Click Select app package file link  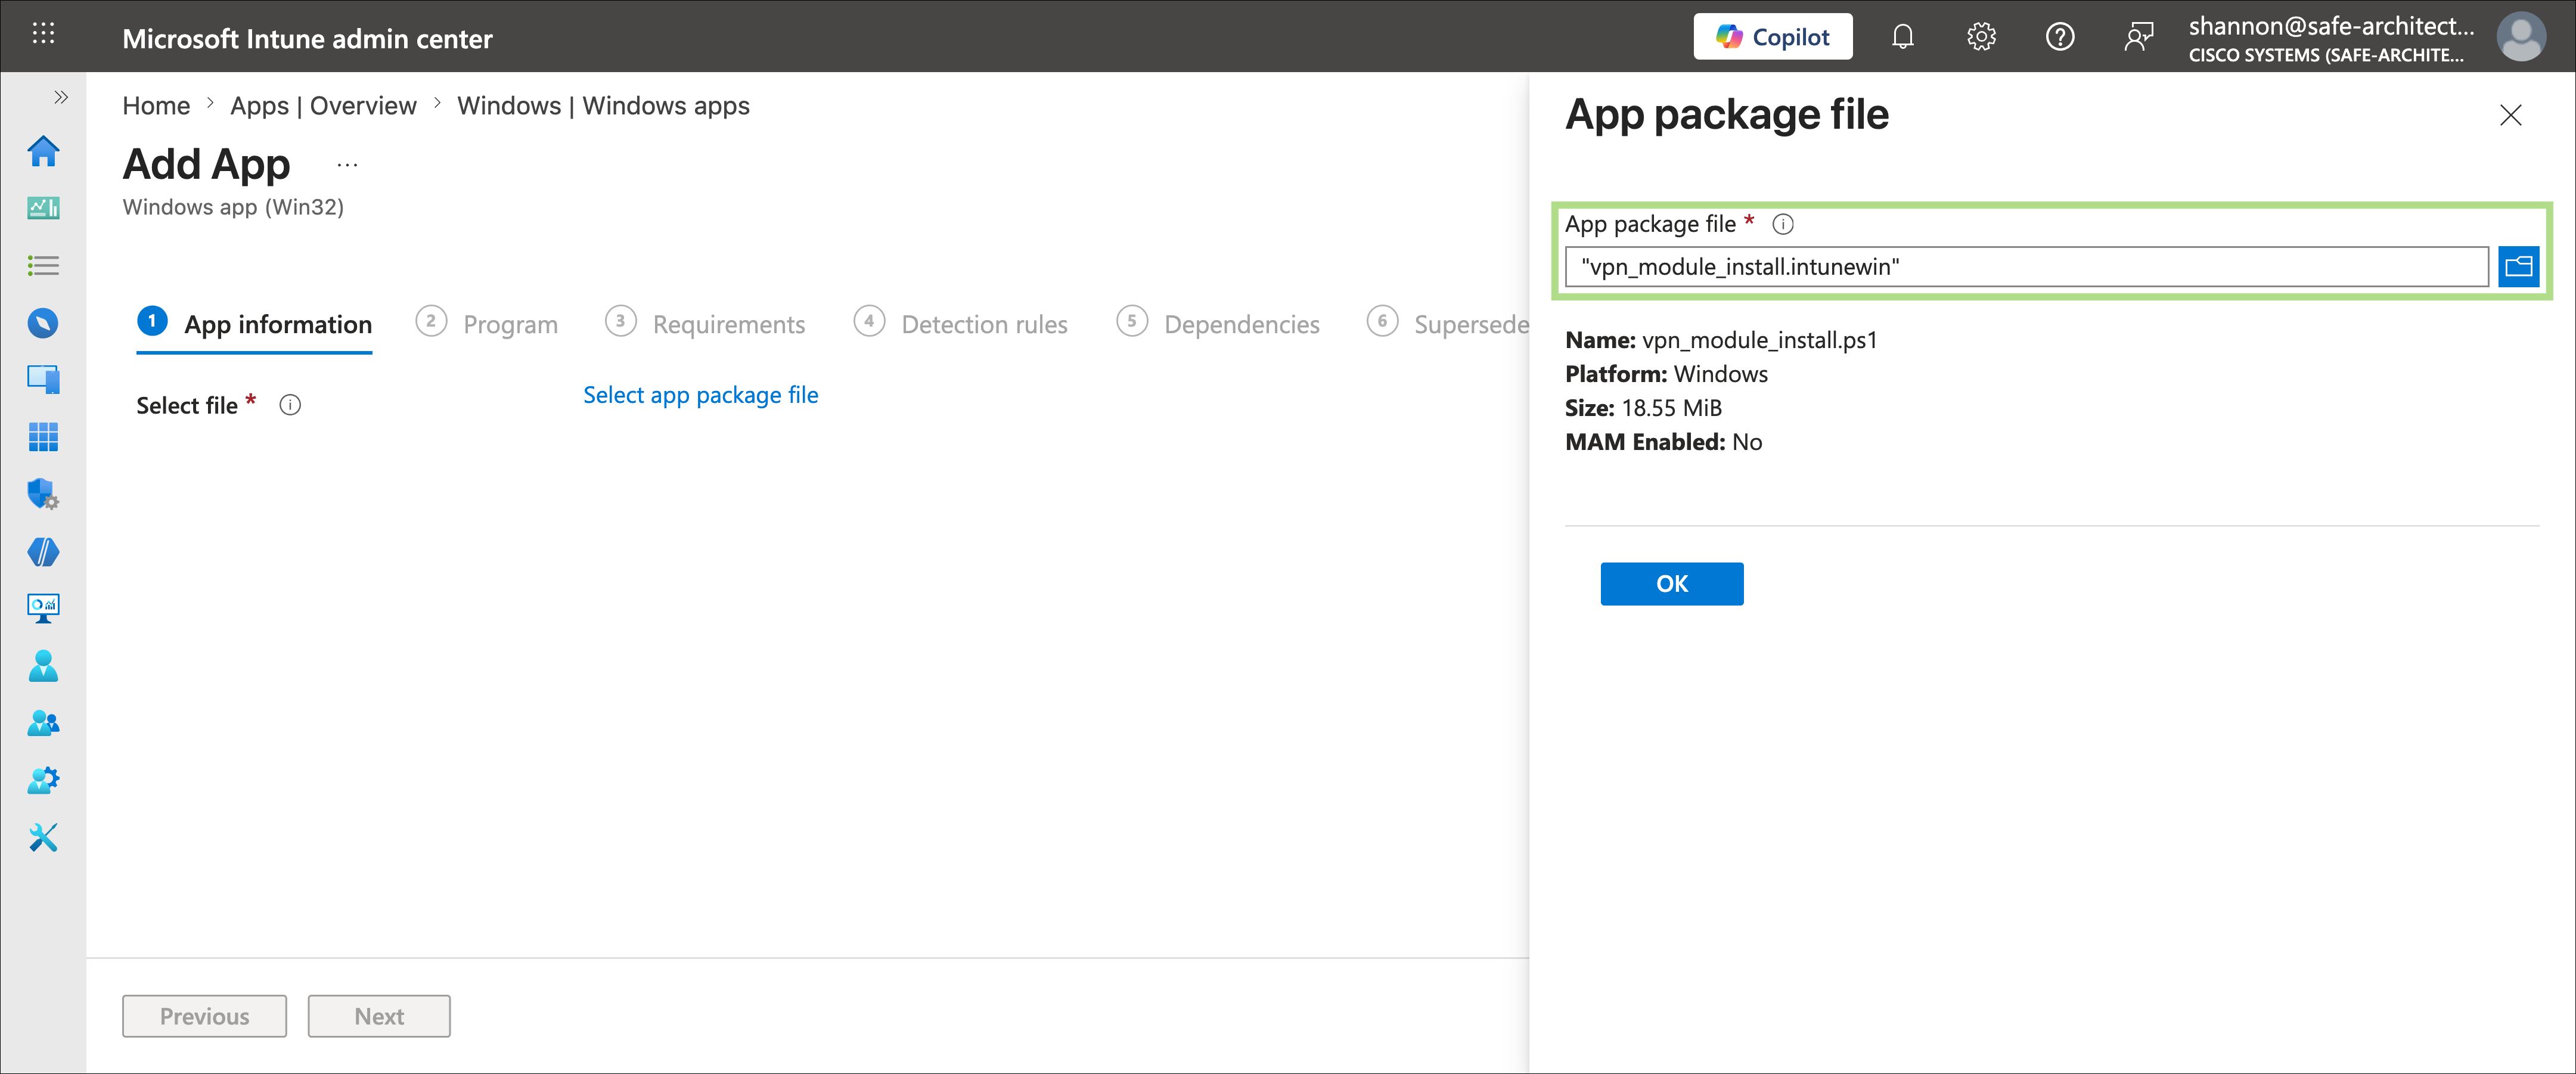tap(700, 395)
